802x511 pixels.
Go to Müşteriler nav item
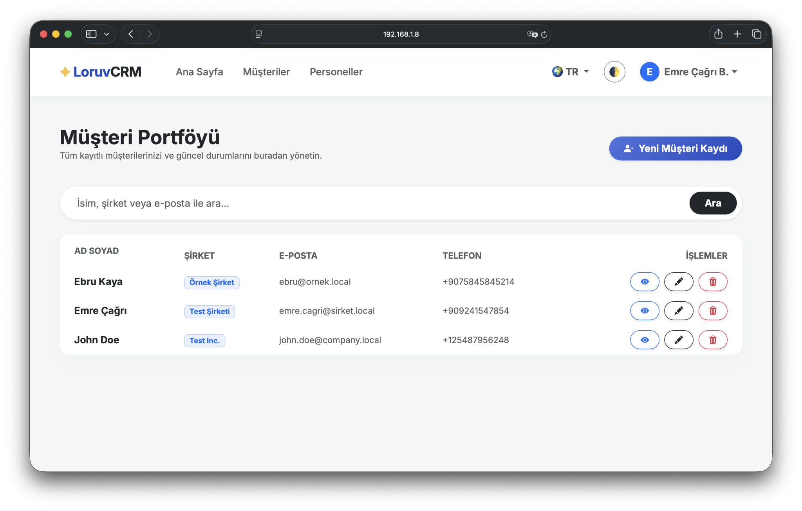tap(266, 72)
